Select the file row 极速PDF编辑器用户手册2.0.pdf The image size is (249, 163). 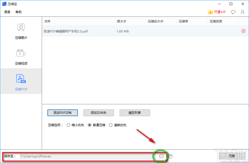click(145, 31)
